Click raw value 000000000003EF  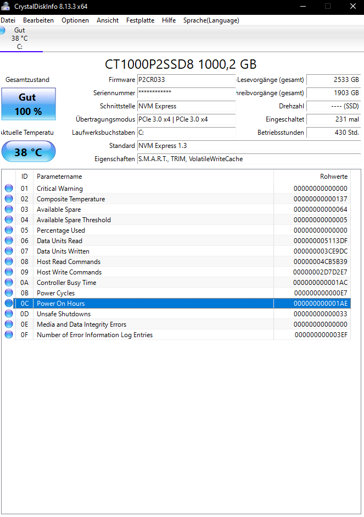(321, 335)
